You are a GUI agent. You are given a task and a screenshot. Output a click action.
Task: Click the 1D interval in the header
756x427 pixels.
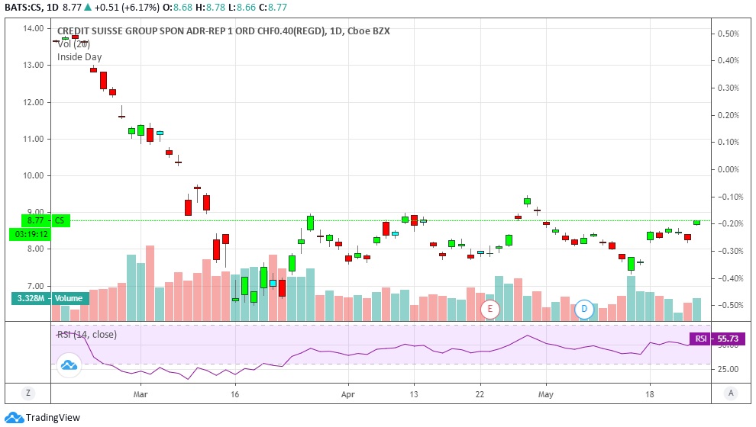53,7
